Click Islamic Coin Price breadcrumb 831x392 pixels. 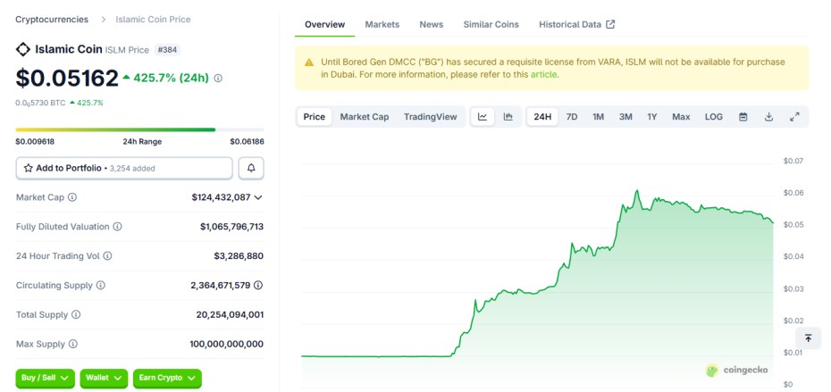tap(153, 20)
